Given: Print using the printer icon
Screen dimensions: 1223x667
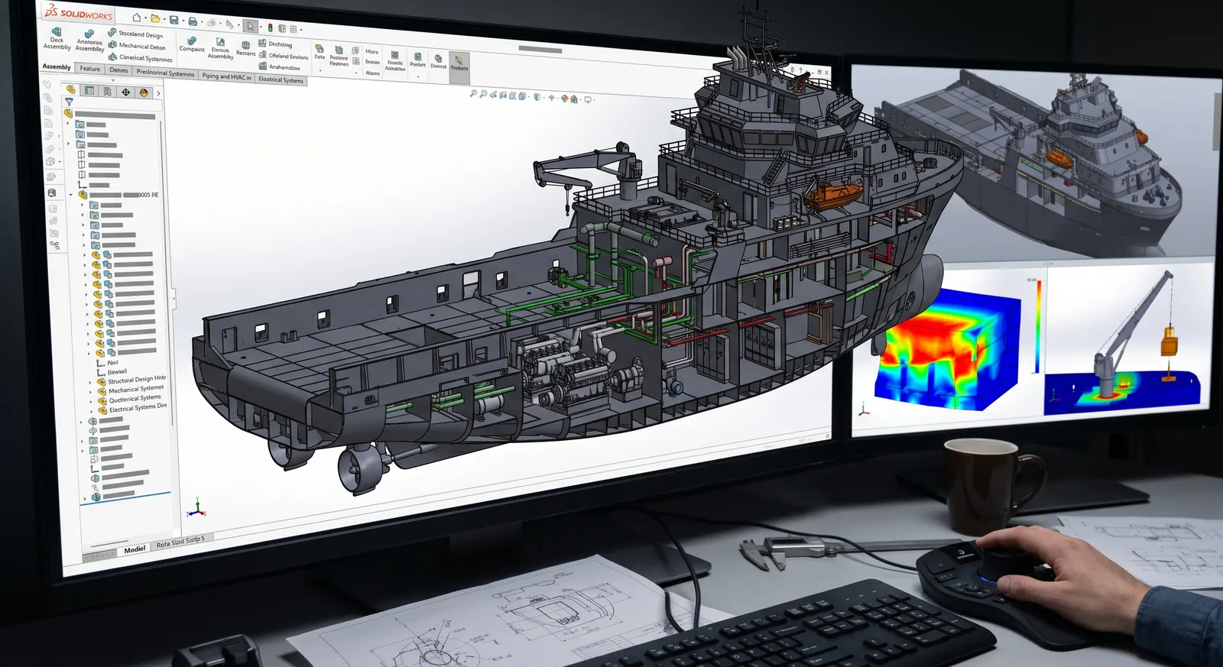Looking at the screenshot, I should pyautogui.click(x=193, y=21).
